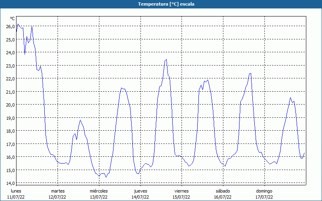
Task: Click the 'miércoles' day label
Action: pos(99,191)
